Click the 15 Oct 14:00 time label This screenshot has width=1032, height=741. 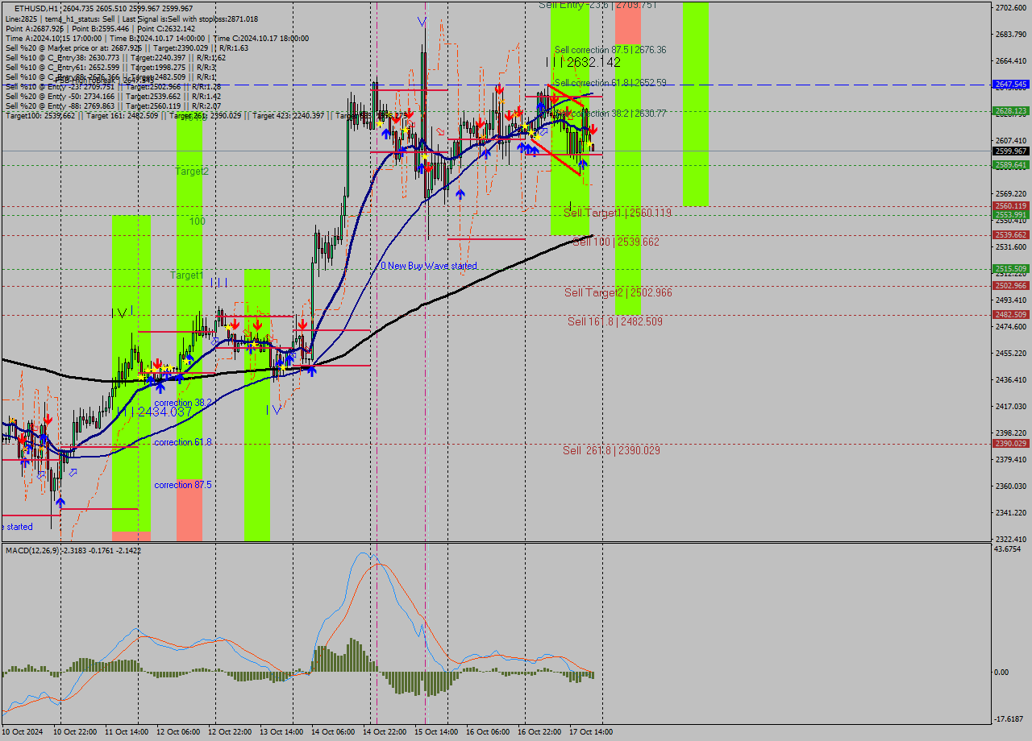coord(436,732)
